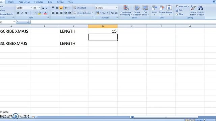216x121 pixels.
Task: Apply the red Font Color
Action: click(45, 13)
